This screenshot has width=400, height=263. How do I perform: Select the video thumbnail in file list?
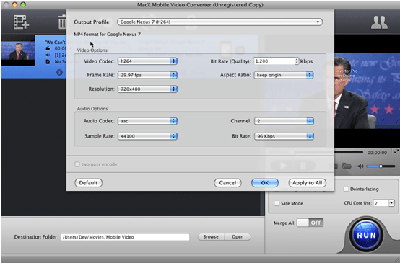tap(18, 50)
